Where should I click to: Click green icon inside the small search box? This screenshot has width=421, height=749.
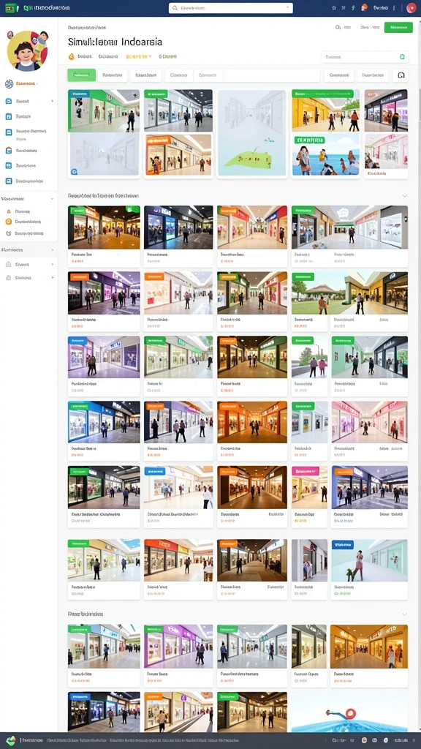pyautogui.click(x=402, y=57)
